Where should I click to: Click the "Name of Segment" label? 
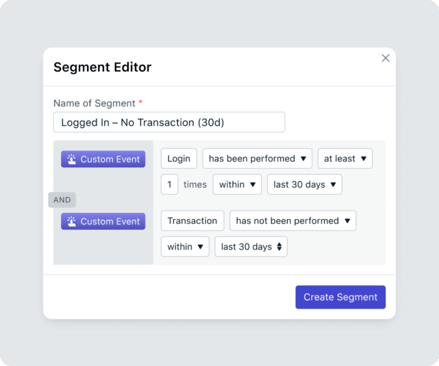tap(94, 103)
